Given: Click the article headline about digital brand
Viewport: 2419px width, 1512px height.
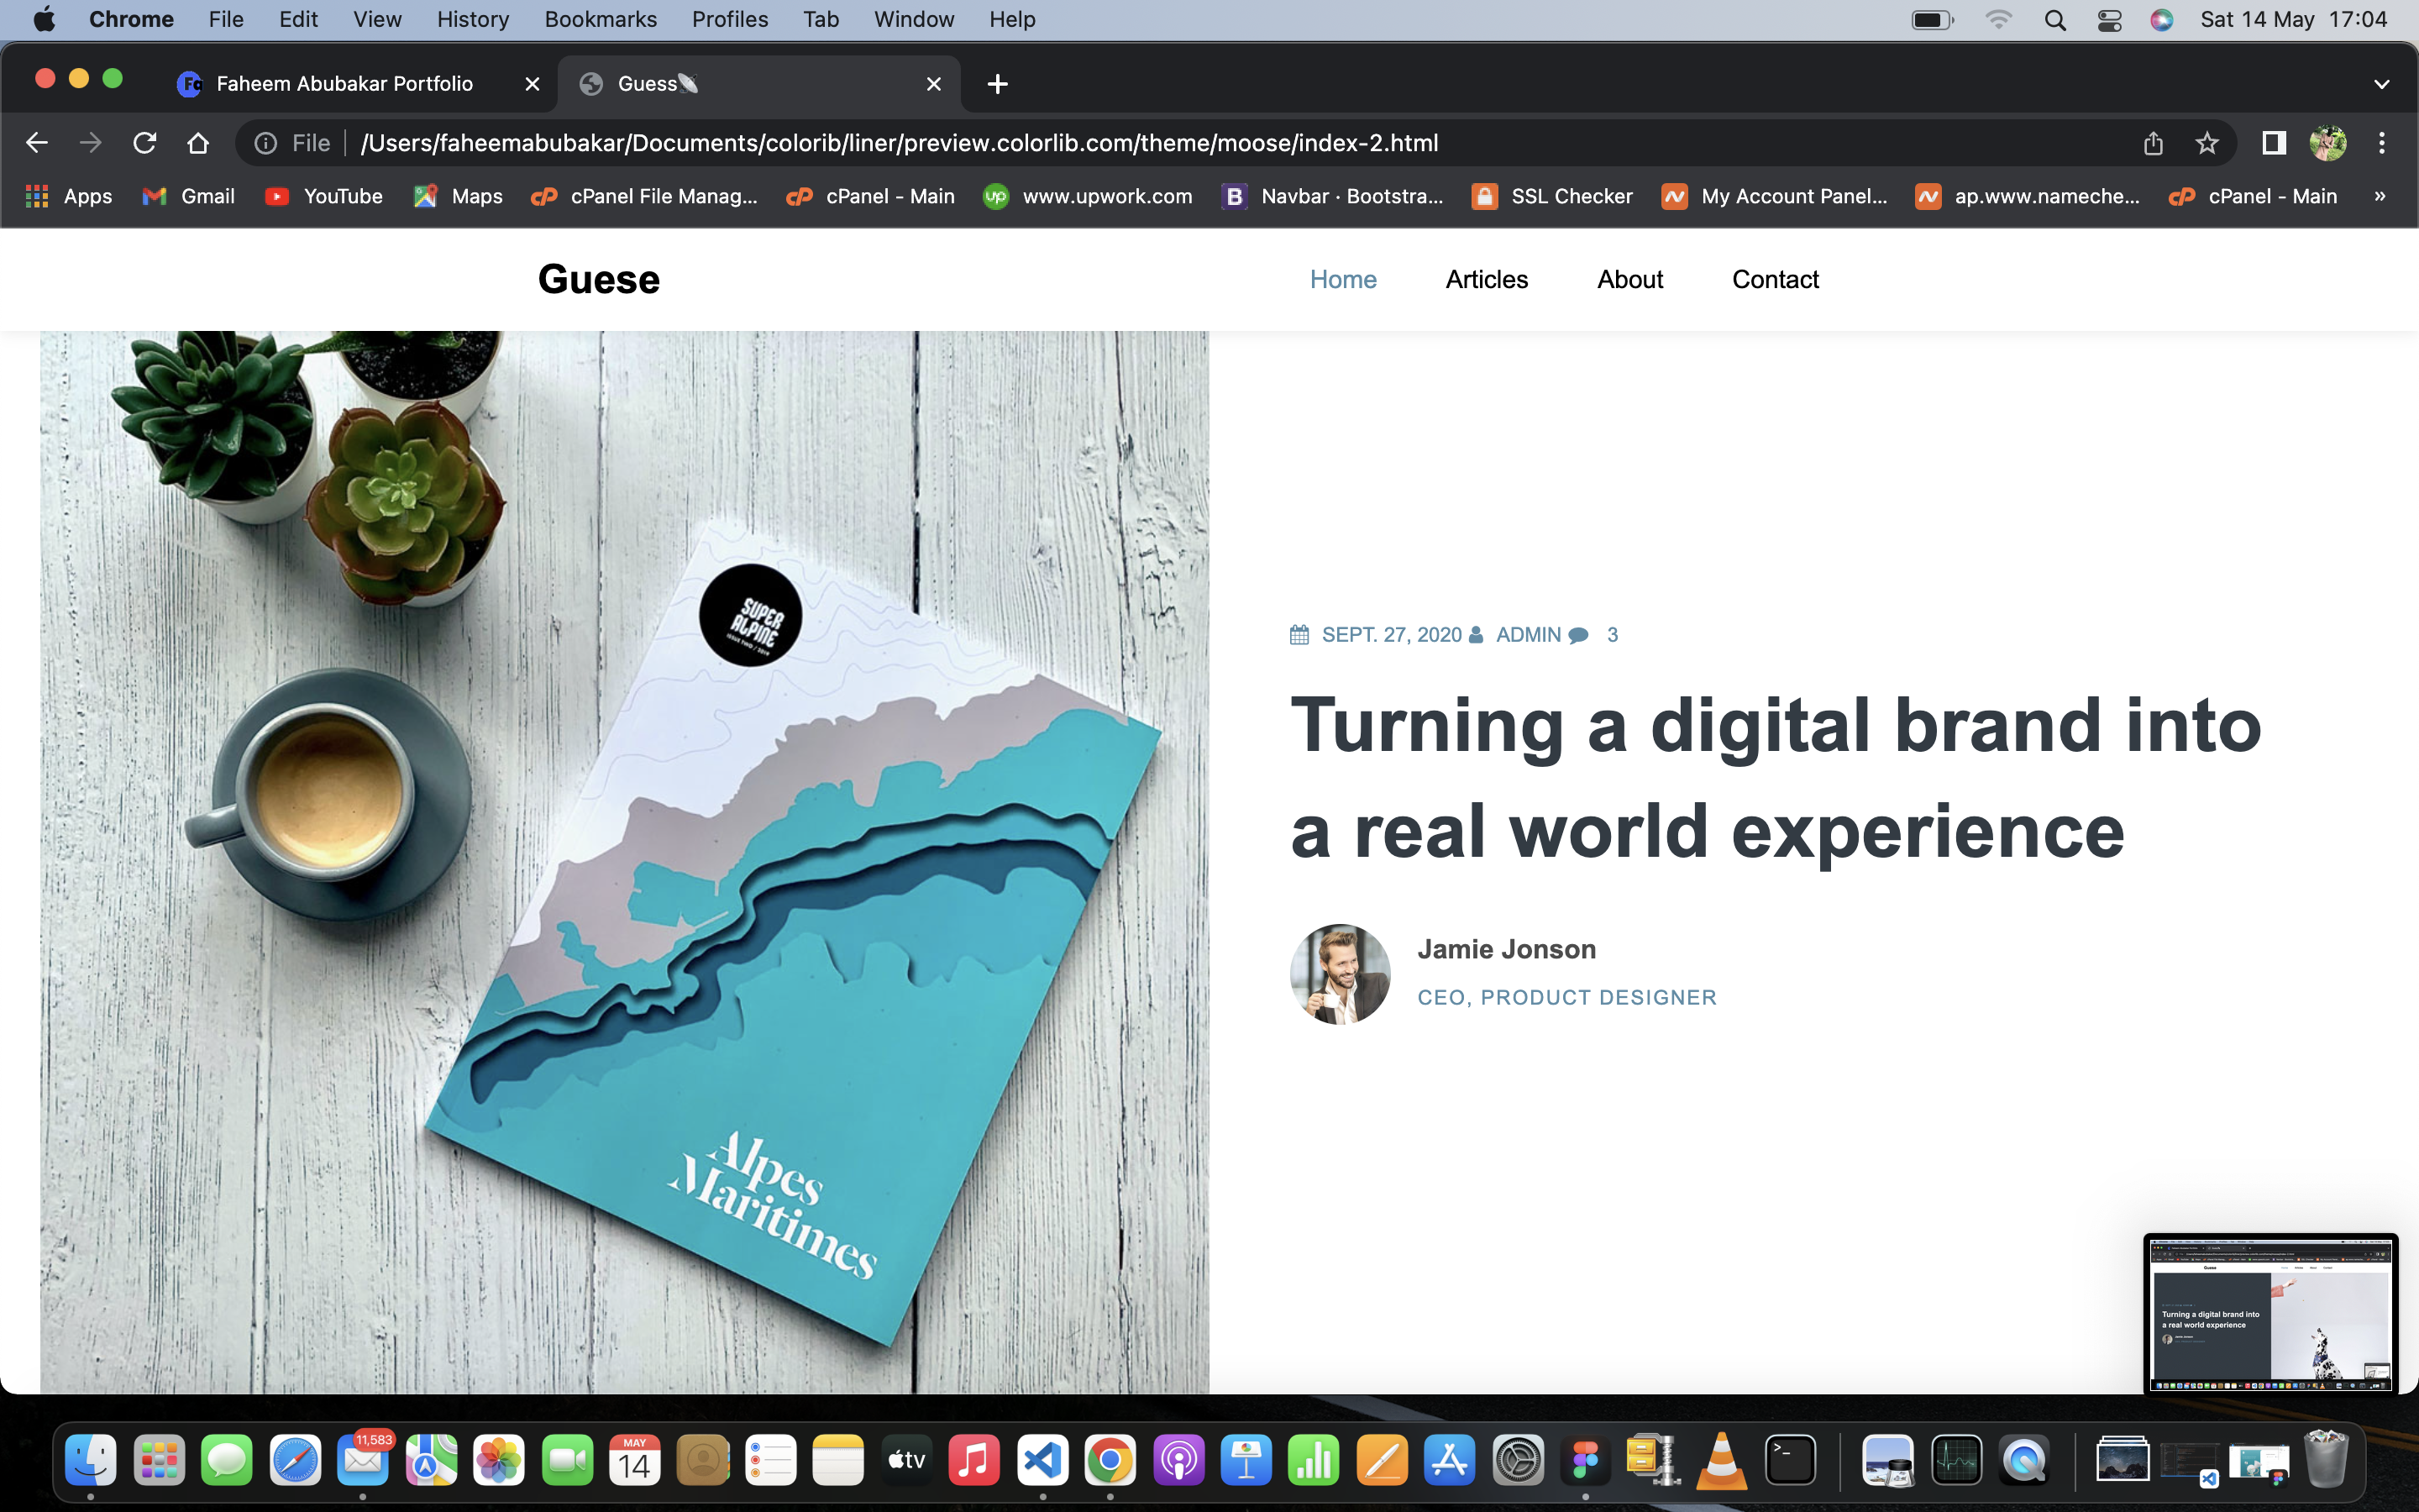Looking at the screenshot, I should coord(1776,777).
